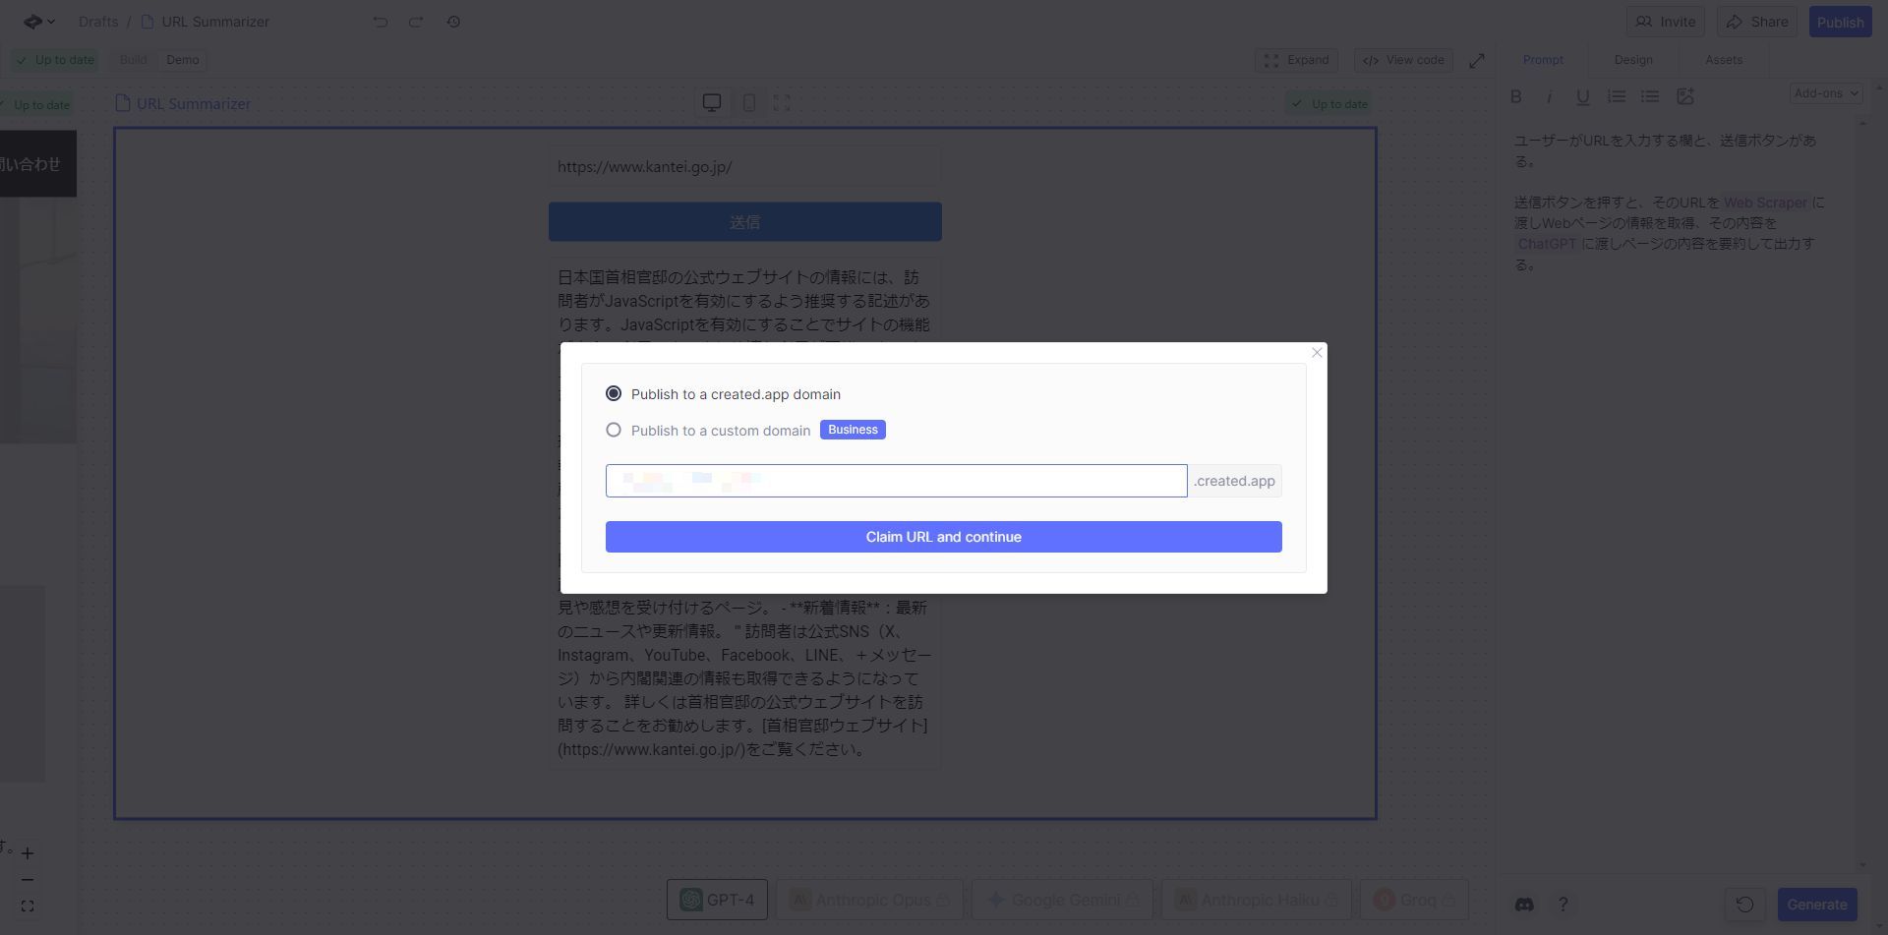Click the Redo icon in the top toolbar

416,21
